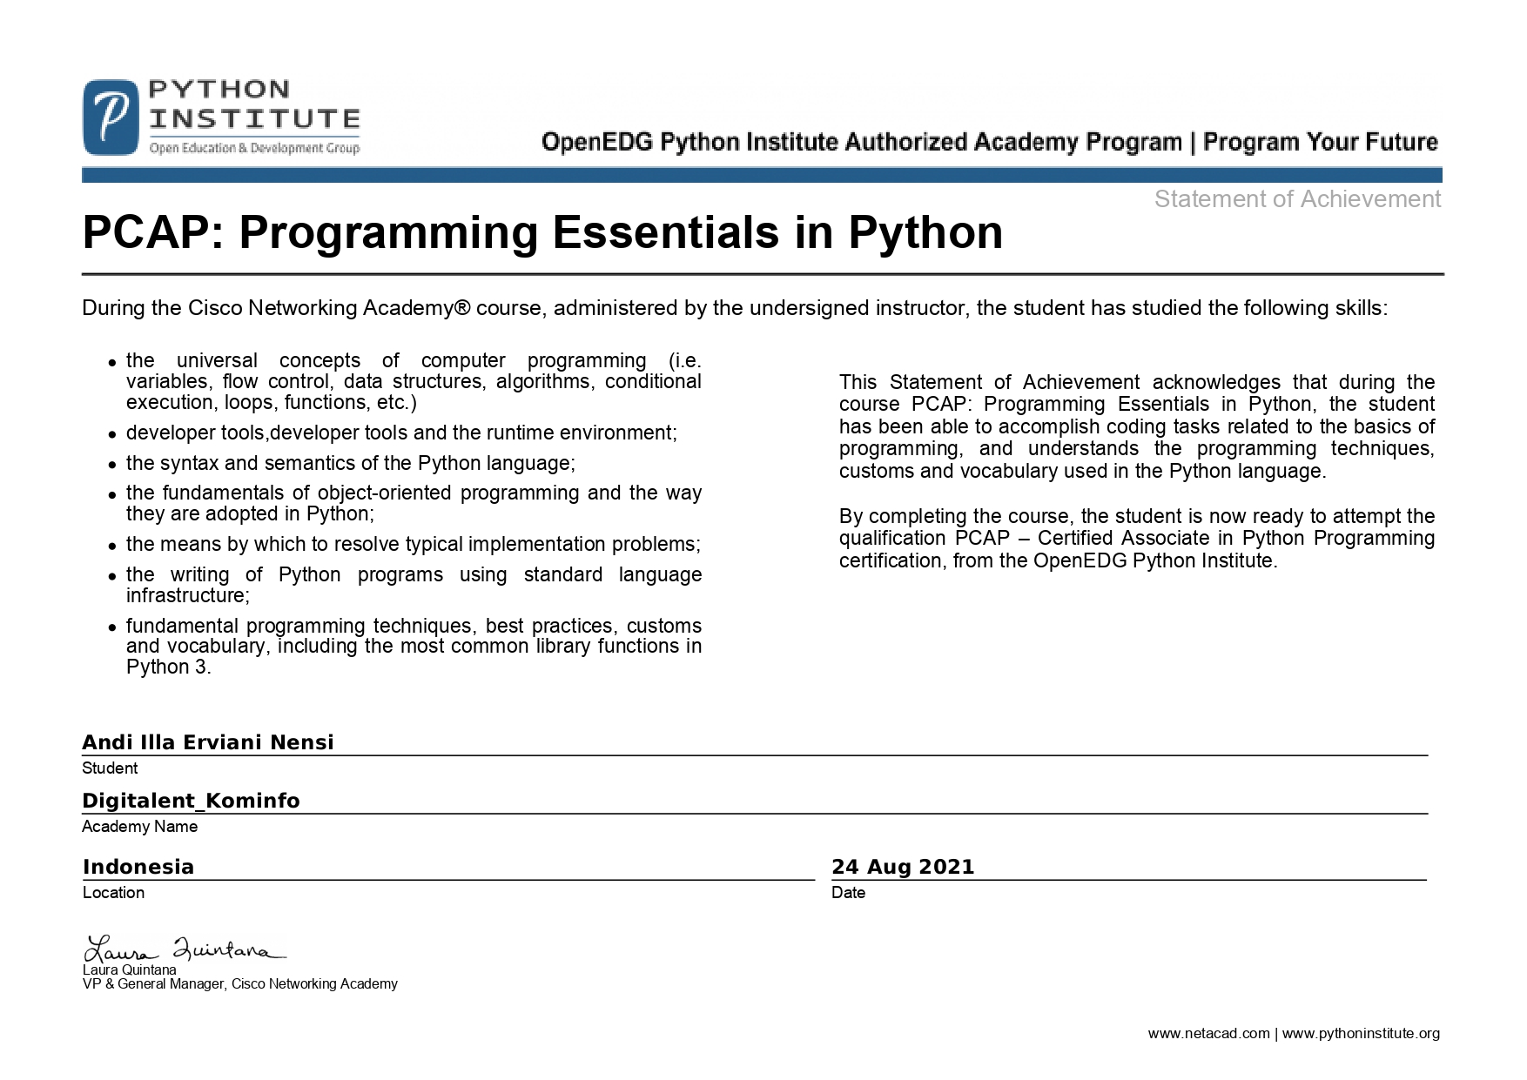This screenshot has height=1080, width=1527.
Task: Open the www.netacad.com link
Action: pyautogui.click(x=1209, y=1034)
